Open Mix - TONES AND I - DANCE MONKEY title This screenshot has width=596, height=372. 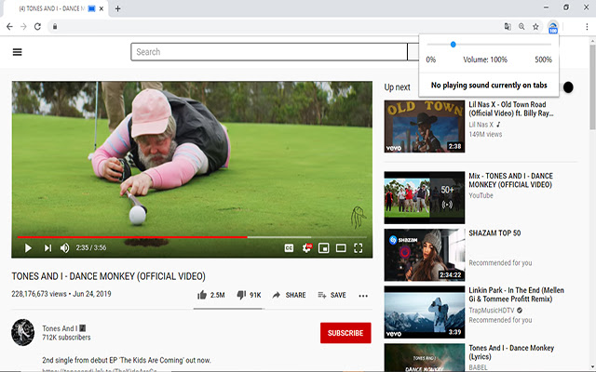(511, 180)
